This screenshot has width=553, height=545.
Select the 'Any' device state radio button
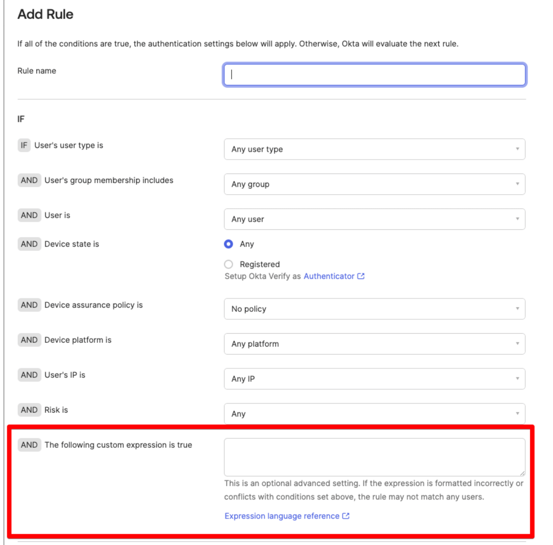(229, 244)
